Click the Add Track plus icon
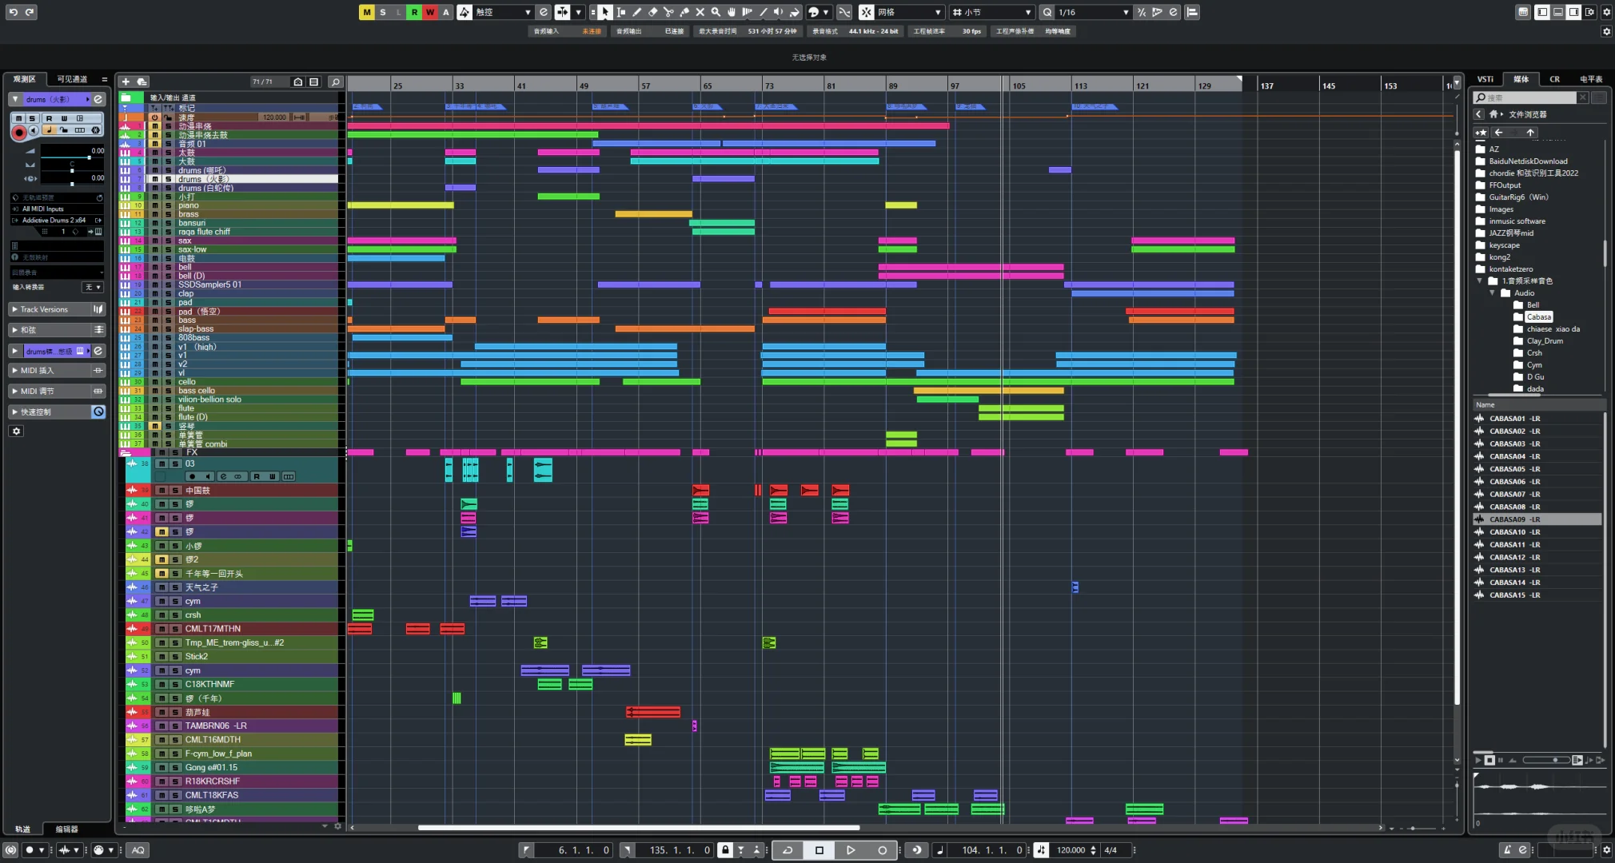1615x863 pixels. pos(126,82)
